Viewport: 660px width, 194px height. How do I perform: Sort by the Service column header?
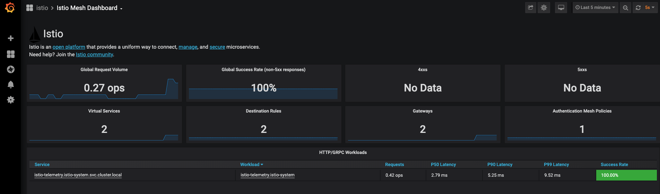[x=42, y=165]
